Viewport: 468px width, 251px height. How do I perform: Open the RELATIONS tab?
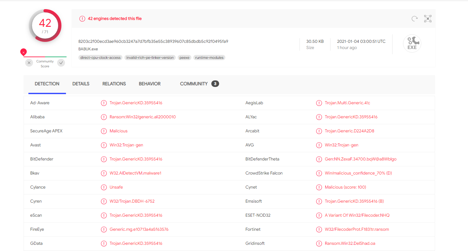click(114, 84)
